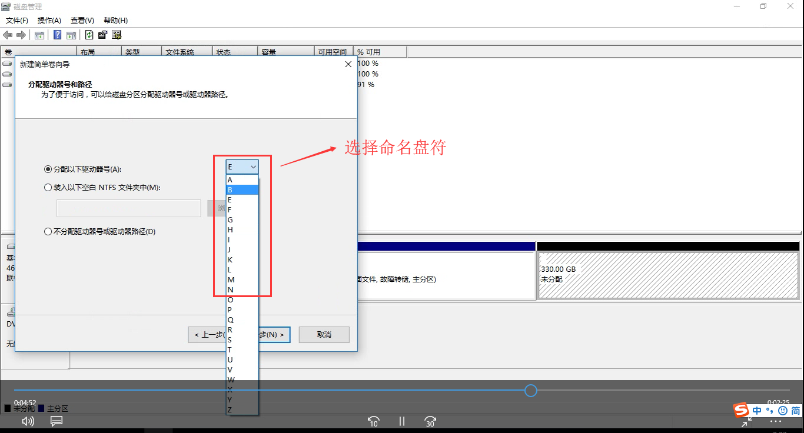
Task: Skip back 10 seconds in the video
Action: 373,421
